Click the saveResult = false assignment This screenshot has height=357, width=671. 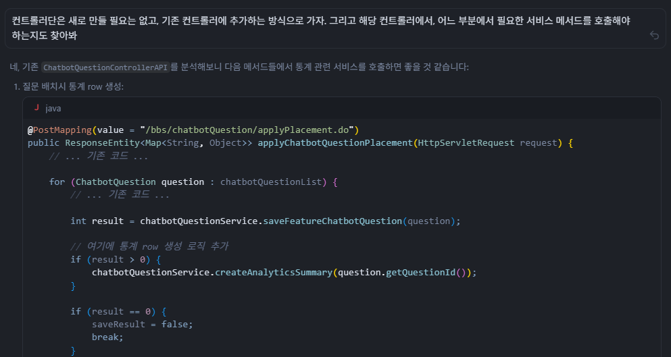coord(142,324)
